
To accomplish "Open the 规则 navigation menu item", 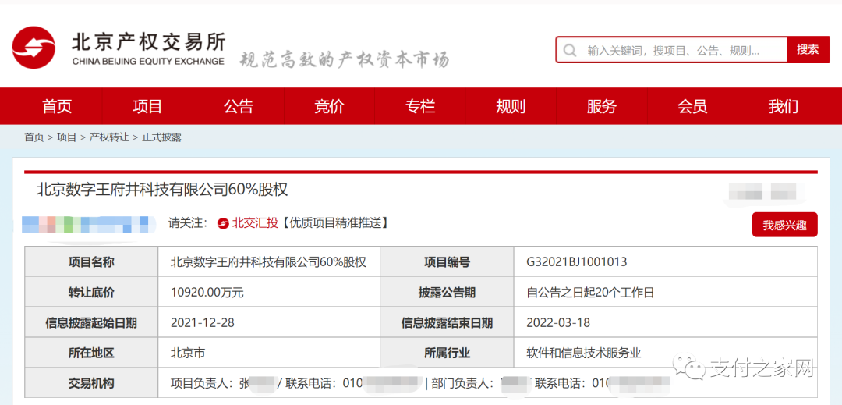I will coord(511,106).
